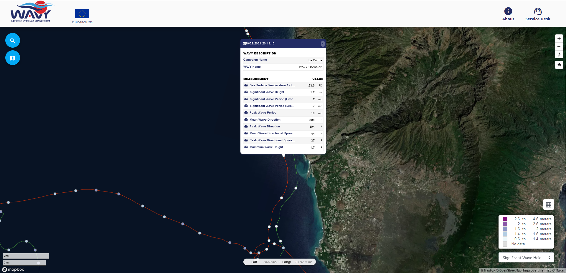Click the EU Horizon 2020 flag
The height and width of the screenshot is (273, 566).
point(82,14)
